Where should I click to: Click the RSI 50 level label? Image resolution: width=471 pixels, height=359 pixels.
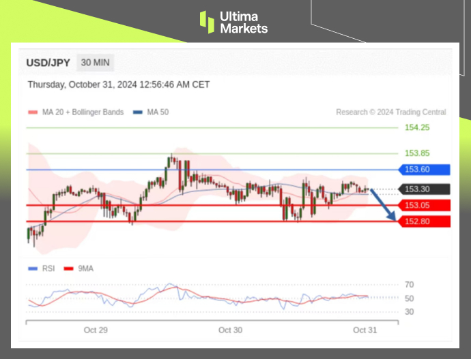409,298
